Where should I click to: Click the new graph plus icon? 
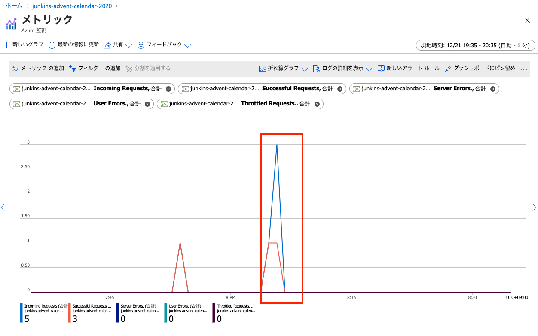[6, 45]
